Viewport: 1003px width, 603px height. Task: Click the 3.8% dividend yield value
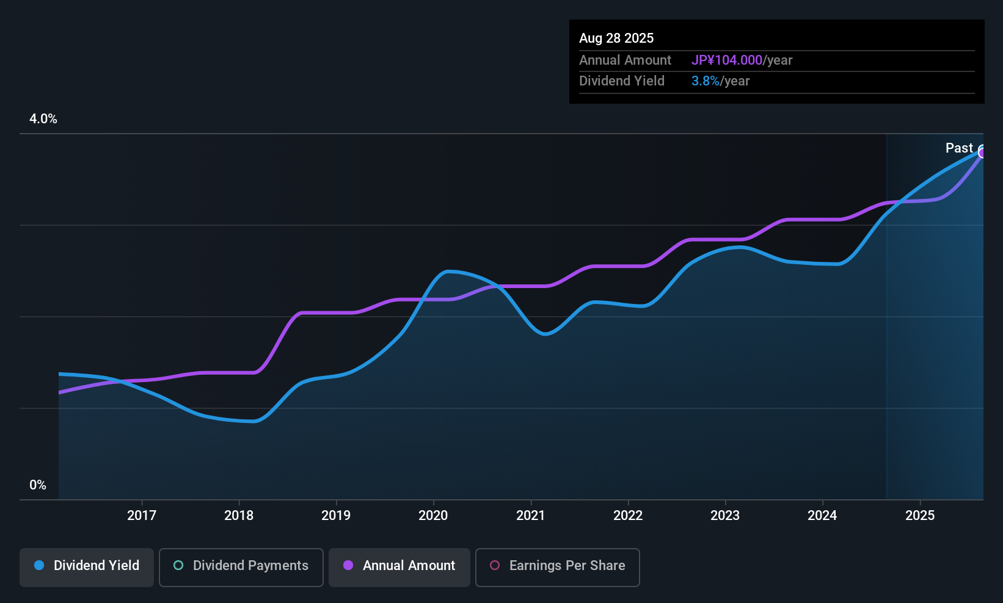click(706, 81)
